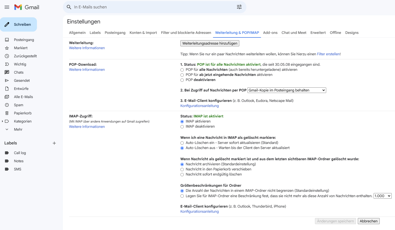Screen dimensions: 395x230
Task: Click the plus icon to create label
Action: pos(54,143)
